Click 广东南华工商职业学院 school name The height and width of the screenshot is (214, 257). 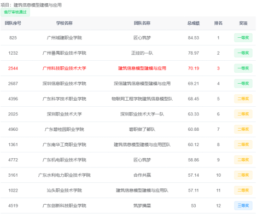click(x=64, y=144)
